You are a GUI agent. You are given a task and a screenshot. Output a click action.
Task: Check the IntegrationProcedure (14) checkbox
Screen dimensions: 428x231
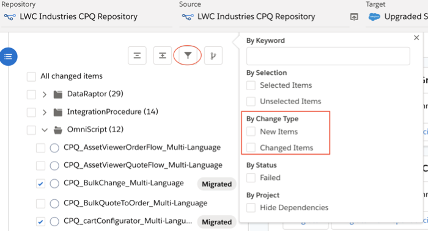(31, 112)
